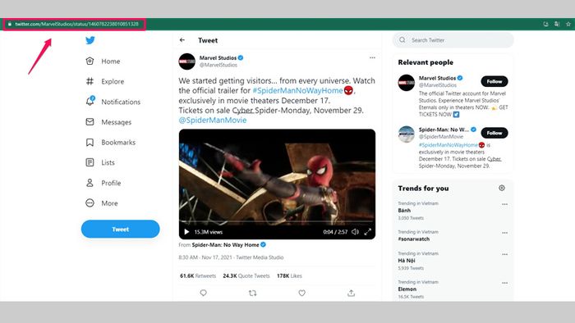
Task: Click the browser address bar URL
Action: [76, 24]
